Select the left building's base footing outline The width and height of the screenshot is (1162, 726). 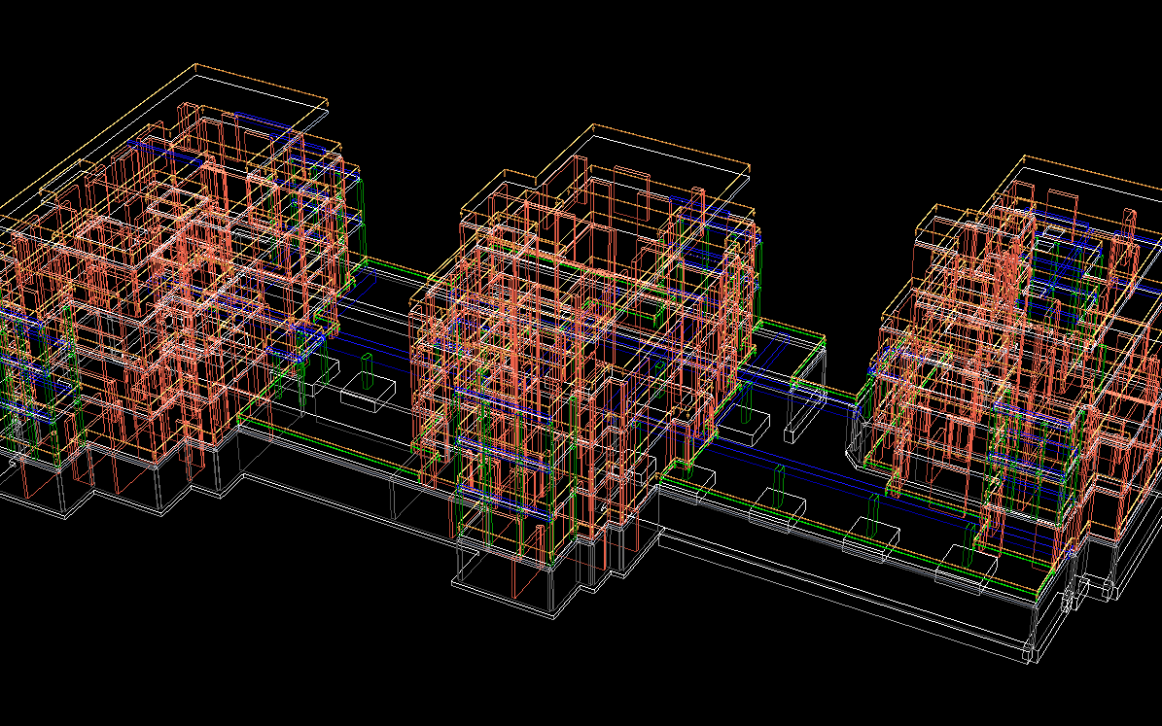[x=117, y=496]
